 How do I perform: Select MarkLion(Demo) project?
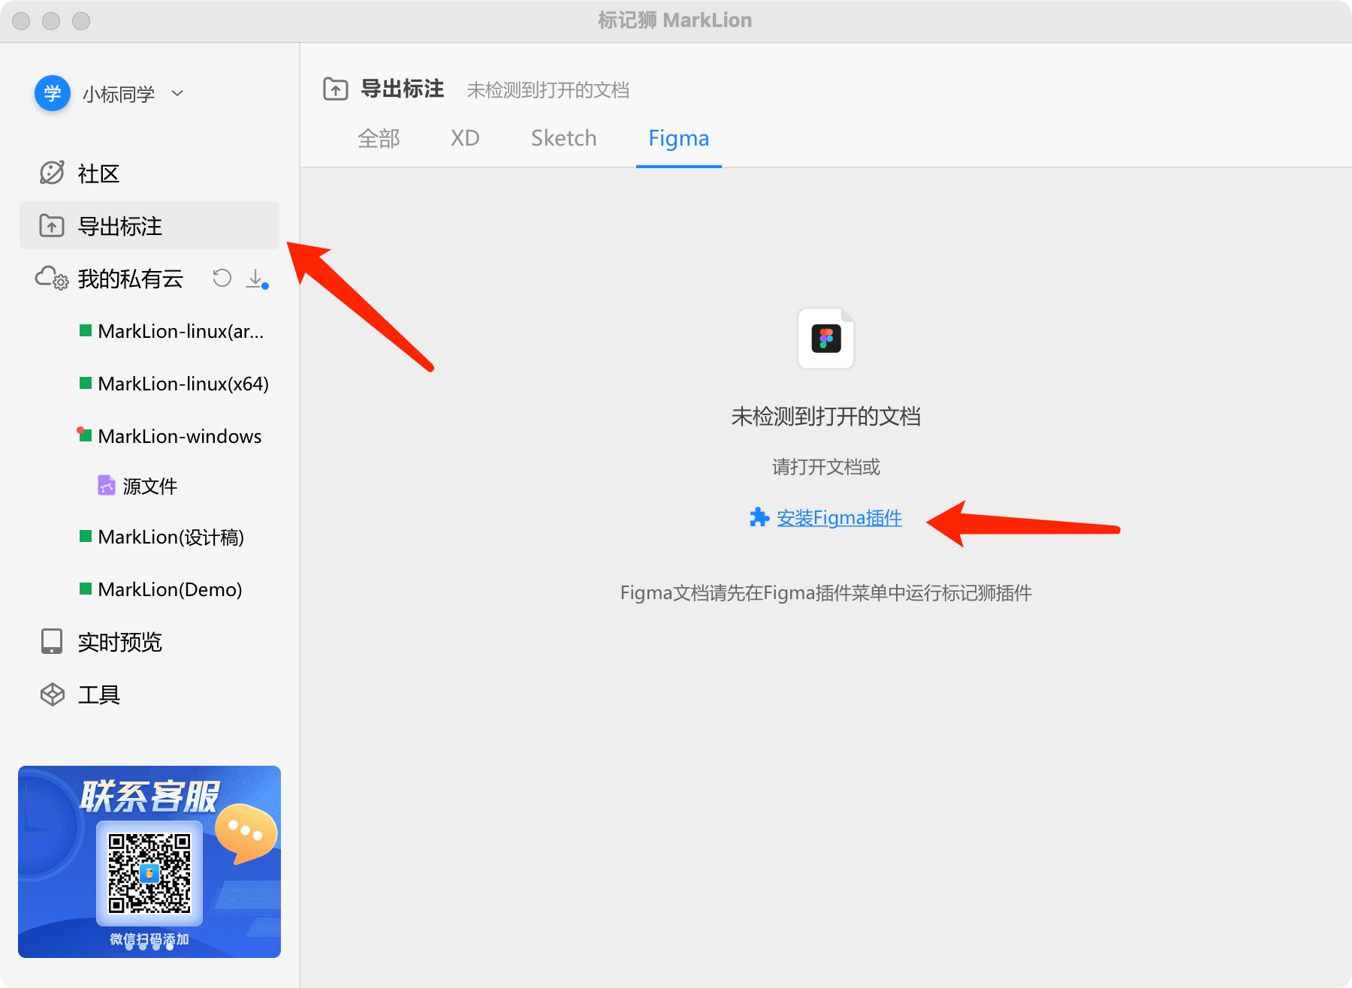[170, 589]
